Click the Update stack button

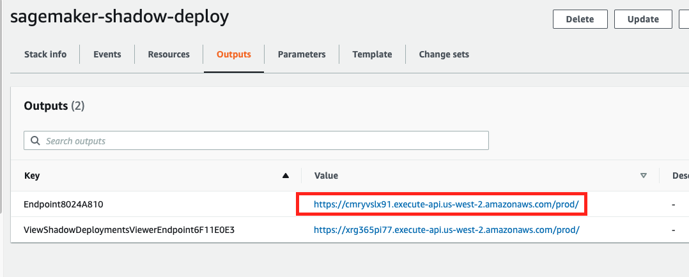click(x=643, y=19)
